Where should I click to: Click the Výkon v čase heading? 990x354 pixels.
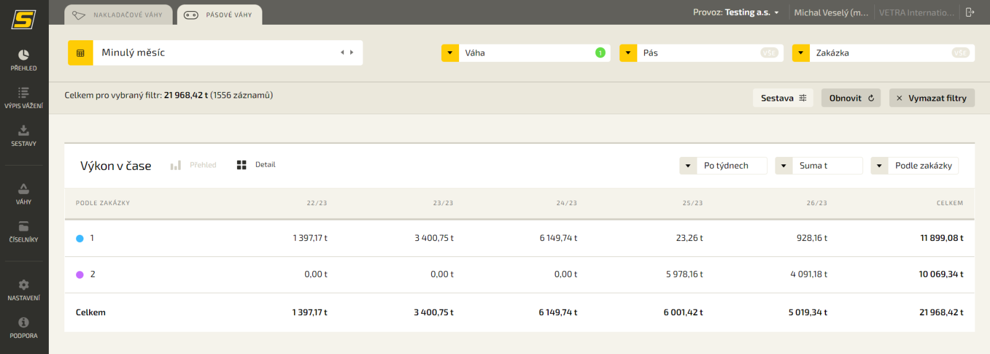(116, 166)
